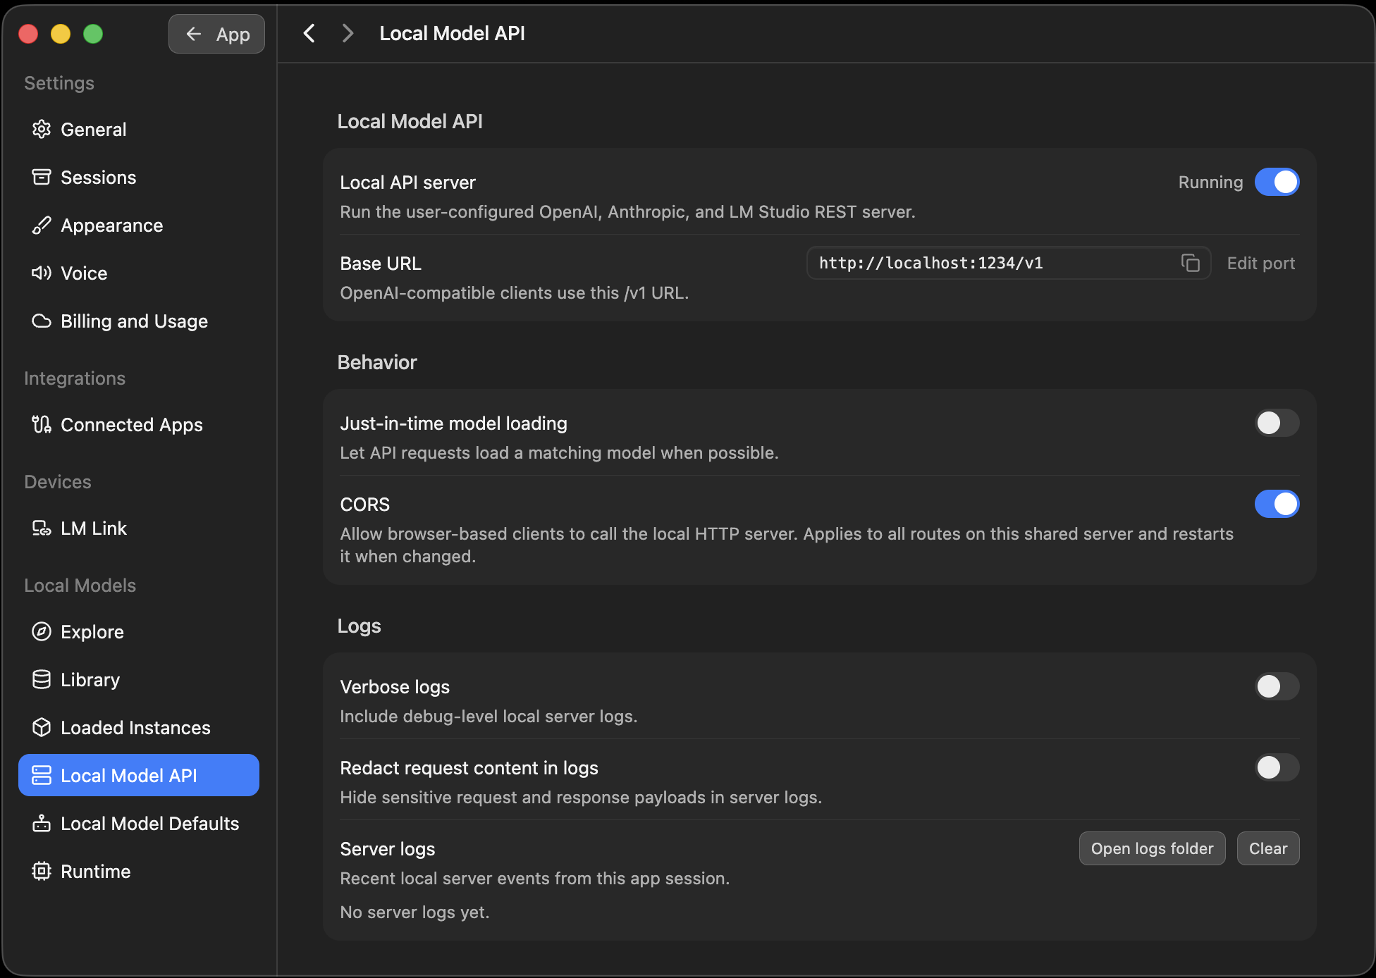This screenshot has width=1376, height=978.
Task: Show Loaded Instances
Action: (139, 727)
